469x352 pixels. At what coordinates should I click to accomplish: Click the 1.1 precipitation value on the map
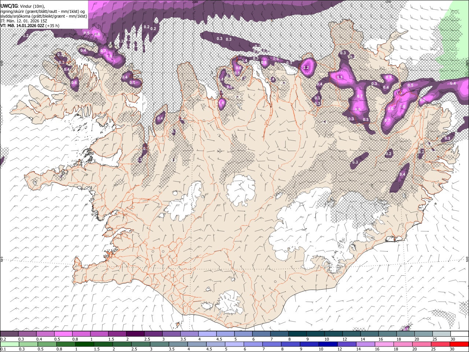tap(340, 77)
